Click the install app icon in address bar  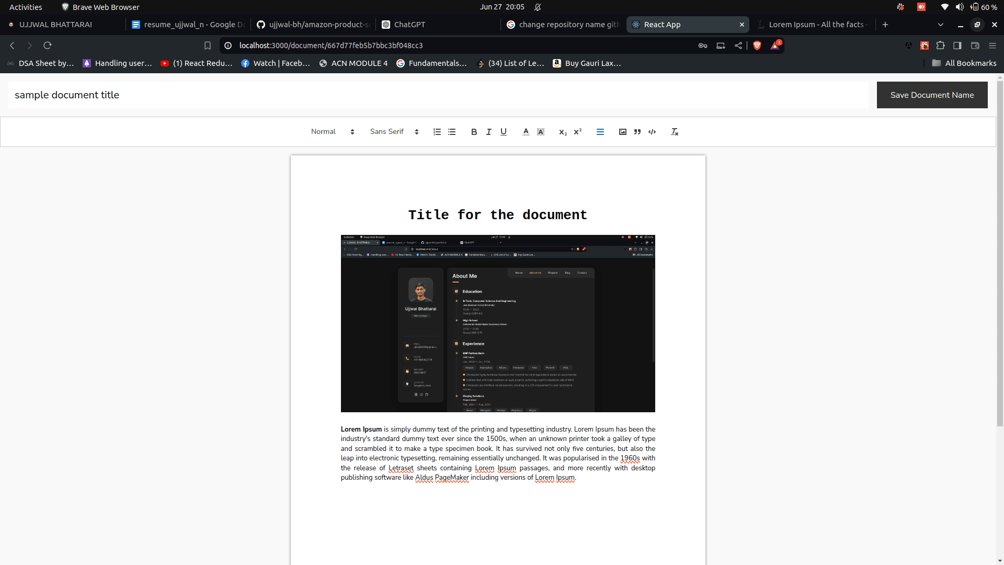[x=721, y=46]
